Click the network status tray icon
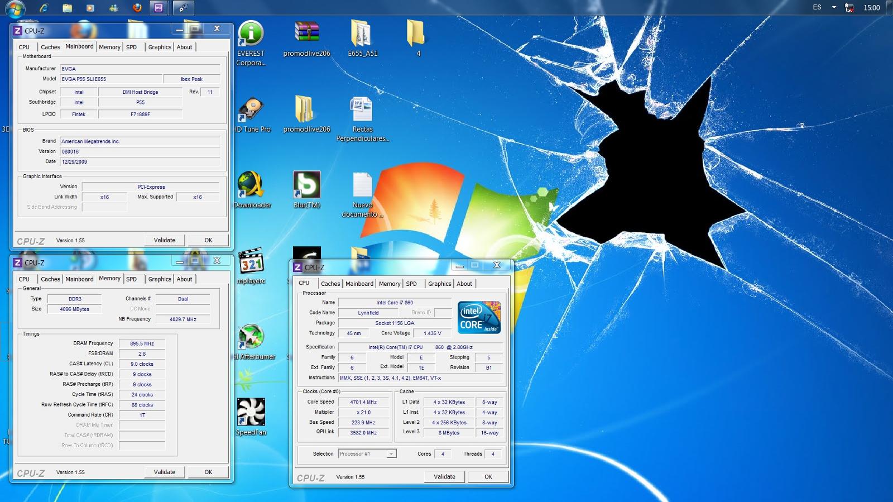This screenshot has height=502, width=893. point(849,7)
